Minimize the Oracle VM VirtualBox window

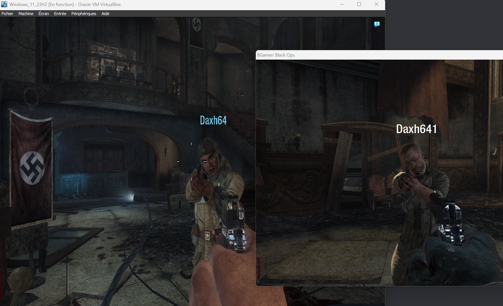[x=342, y=5]
